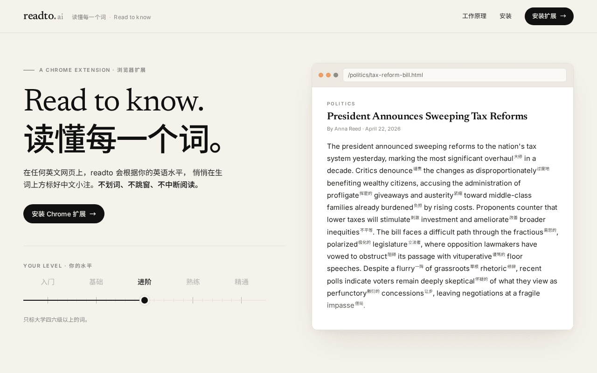Image resolution: width=597 pixels, height=373 pixels.
Task: Click the caption 只标大学四六级以上的词。
Action: [x=56, y=320]
